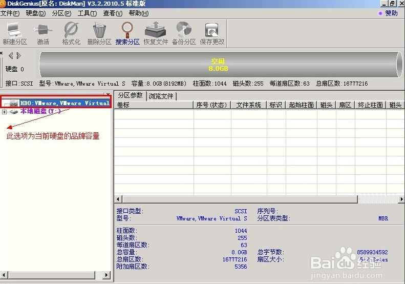Screen dimensions: 405x284
Task: Open the 帮助(H) menu
Action: pos(139,13)
